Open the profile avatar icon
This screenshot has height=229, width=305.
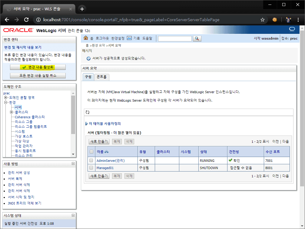pos(288,20)
